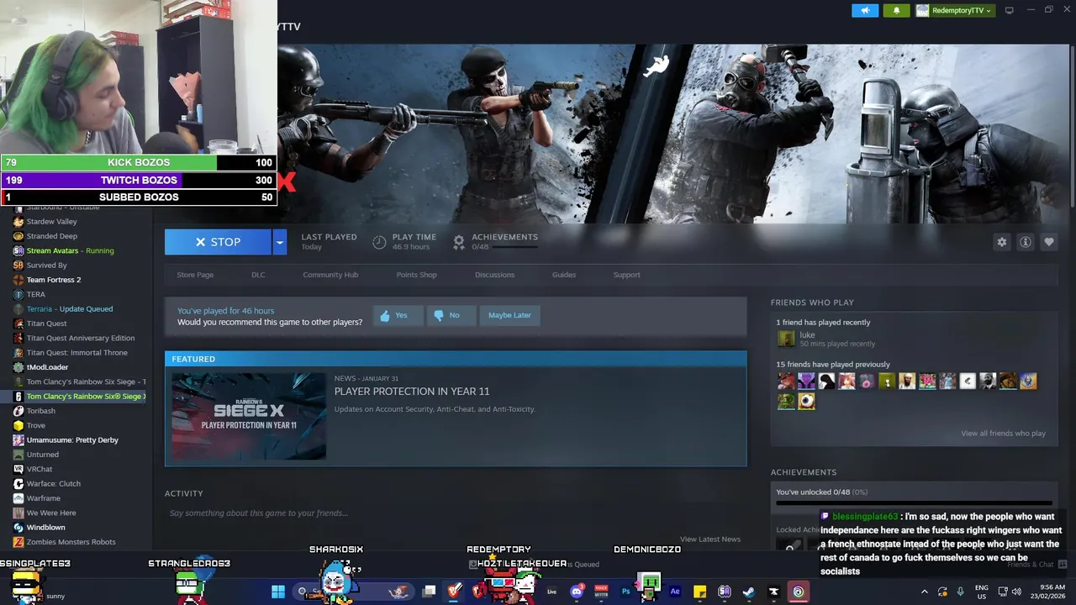Open the Support tab
The height and width of the screenshot is (605, 1076).
coord(626,275)
